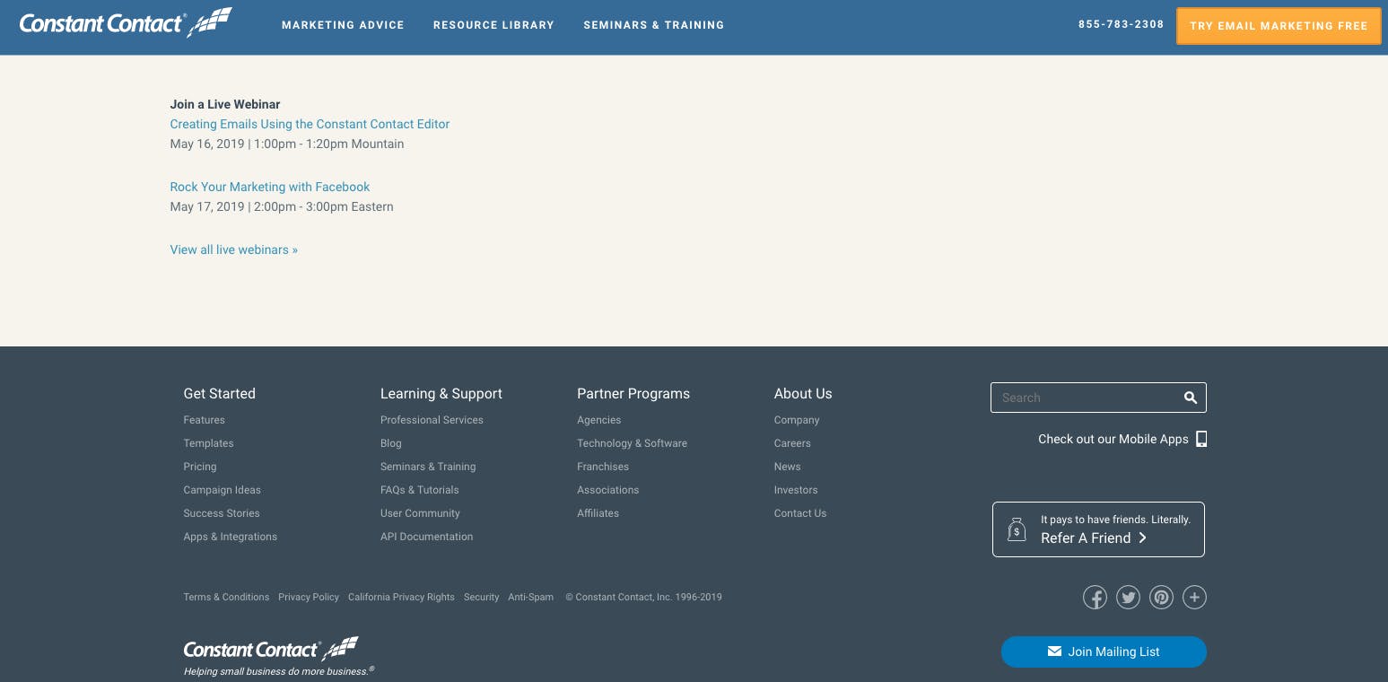The height and width of the screenshot is (682, 1388).
Task: Click the money bag Refer A Friend icon
Action: point(1017,529)
